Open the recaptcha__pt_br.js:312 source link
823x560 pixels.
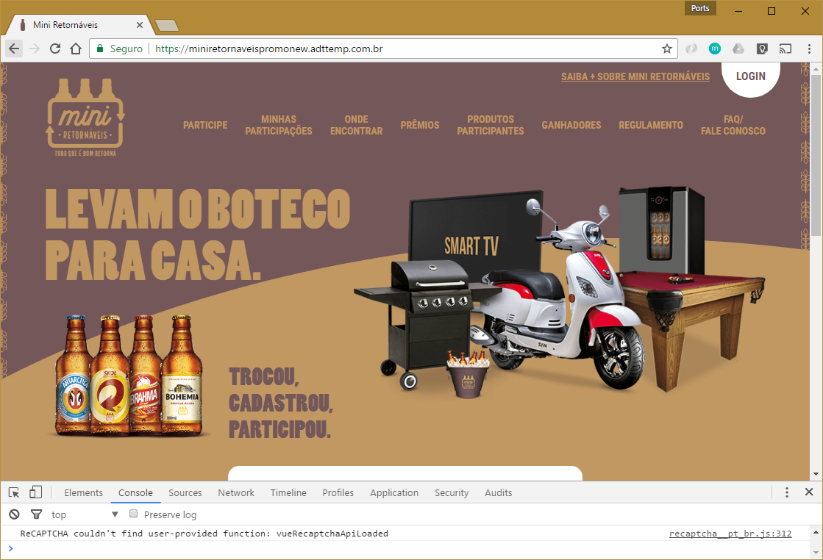pos(729,534)
